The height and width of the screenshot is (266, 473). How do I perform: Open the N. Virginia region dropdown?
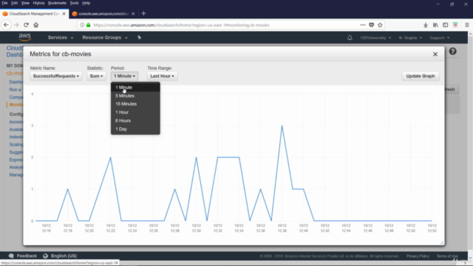410,38
